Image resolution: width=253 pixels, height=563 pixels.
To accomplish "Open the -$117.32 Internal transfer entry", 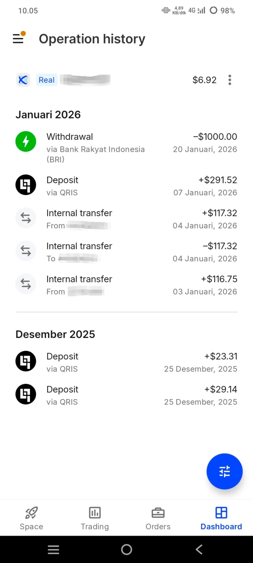I will click(126, 252).
